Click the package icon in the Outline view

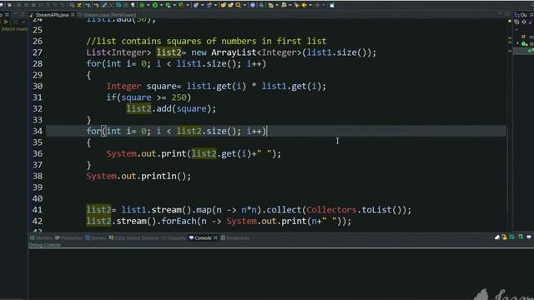pos(523,37)
